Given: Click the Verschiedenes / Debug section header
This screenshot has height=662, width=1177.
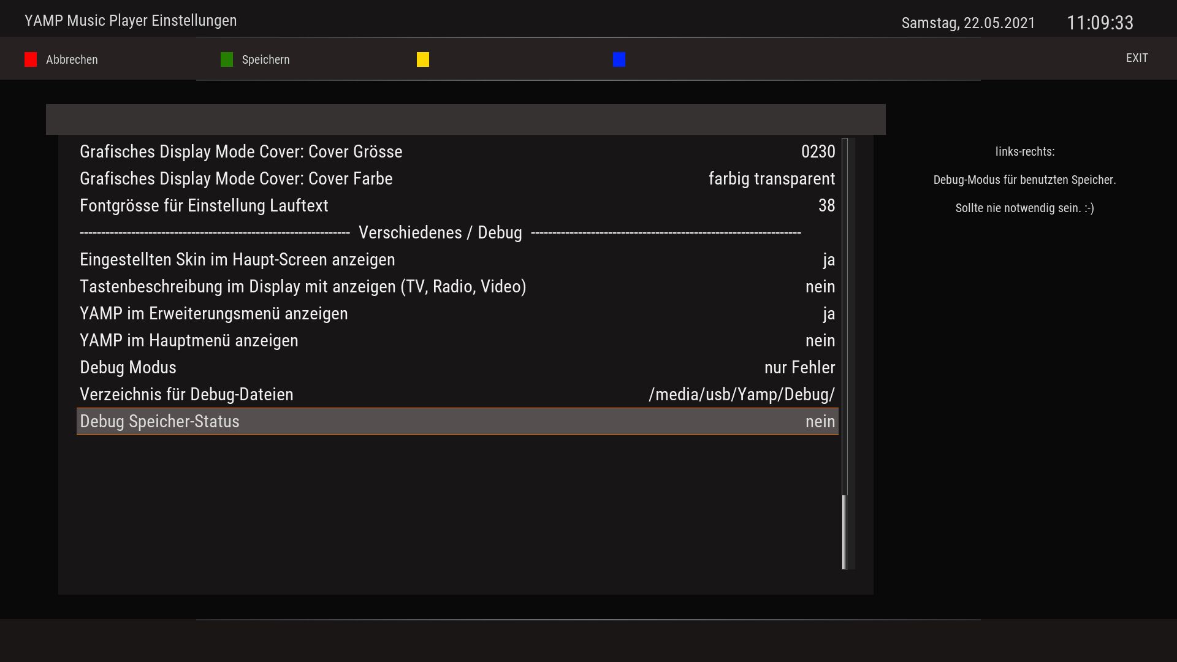Looking at the screenshot, I should point(440,233).
